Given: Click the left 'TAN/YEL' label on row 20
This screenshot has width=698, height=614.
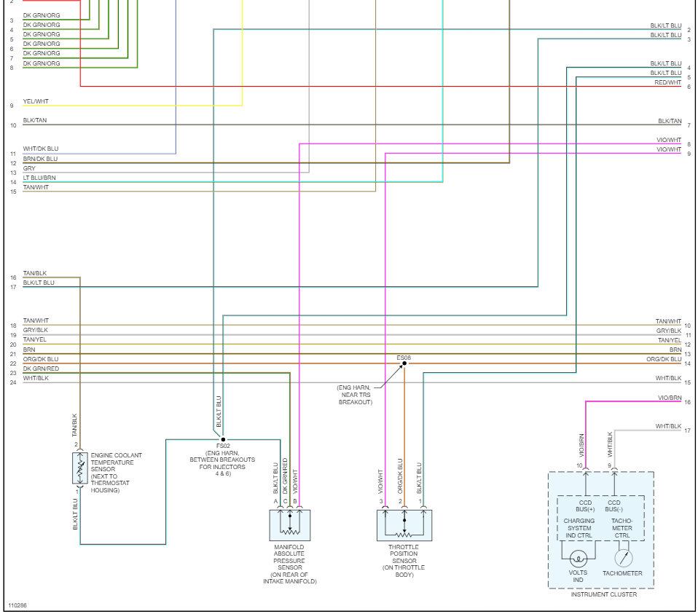Looking at the screenshot, I should pos(35,339).
